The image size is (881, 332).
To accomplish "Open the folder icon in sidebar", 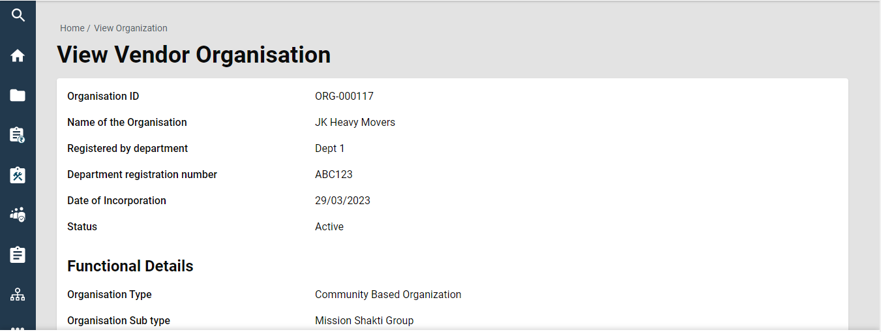I will click(x=18, y=96).
